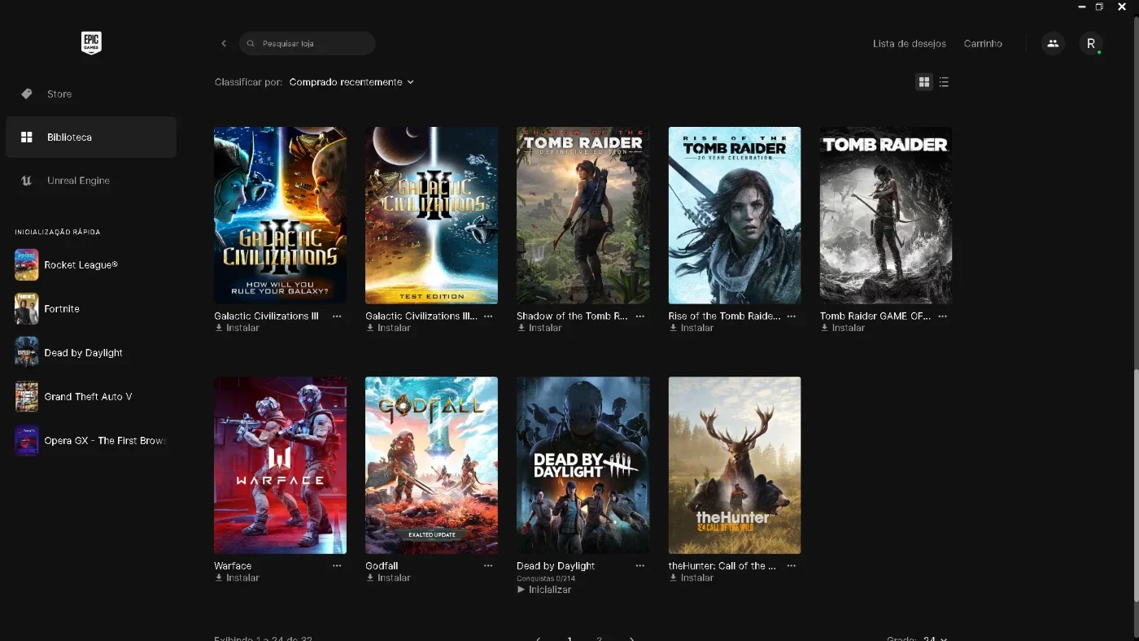Open options menu for Warface
This screenshot has width=1139, height=641.
[337, 565]
